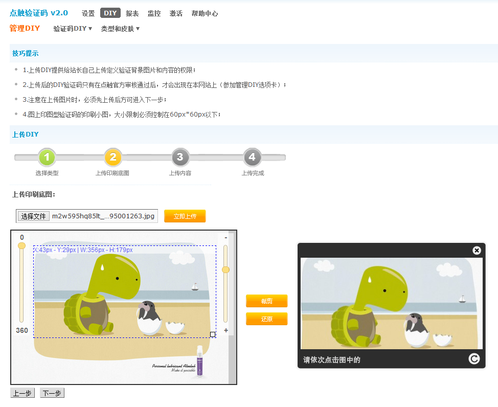Open the 帮助中心 menu item
Screen dimensions: 498x407
pos(205,13)
